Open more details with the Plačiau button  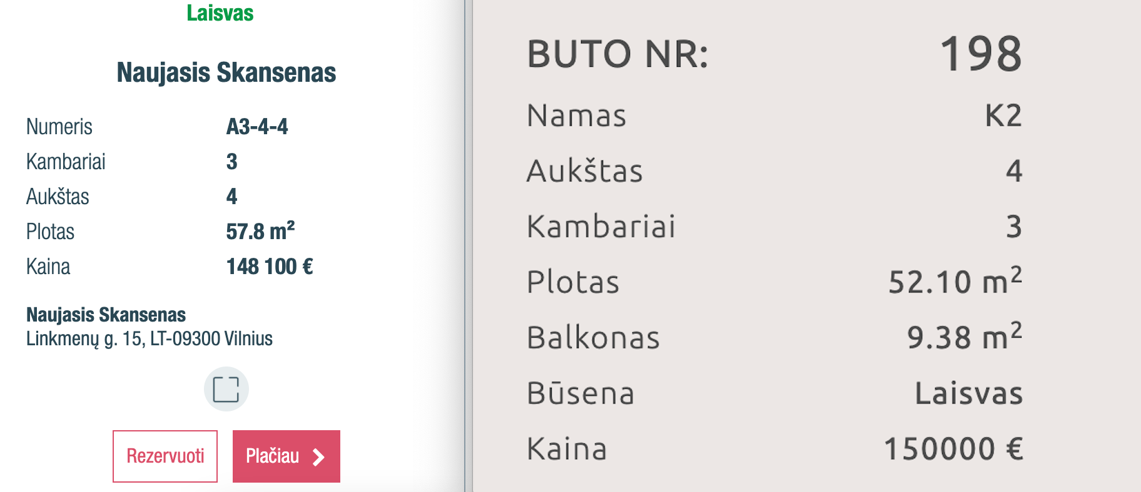coord(286,456)
